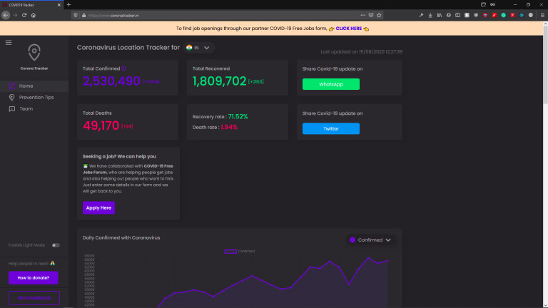
Task: Click the Recovery rate 71.52% value
Action: click(238, 117)
